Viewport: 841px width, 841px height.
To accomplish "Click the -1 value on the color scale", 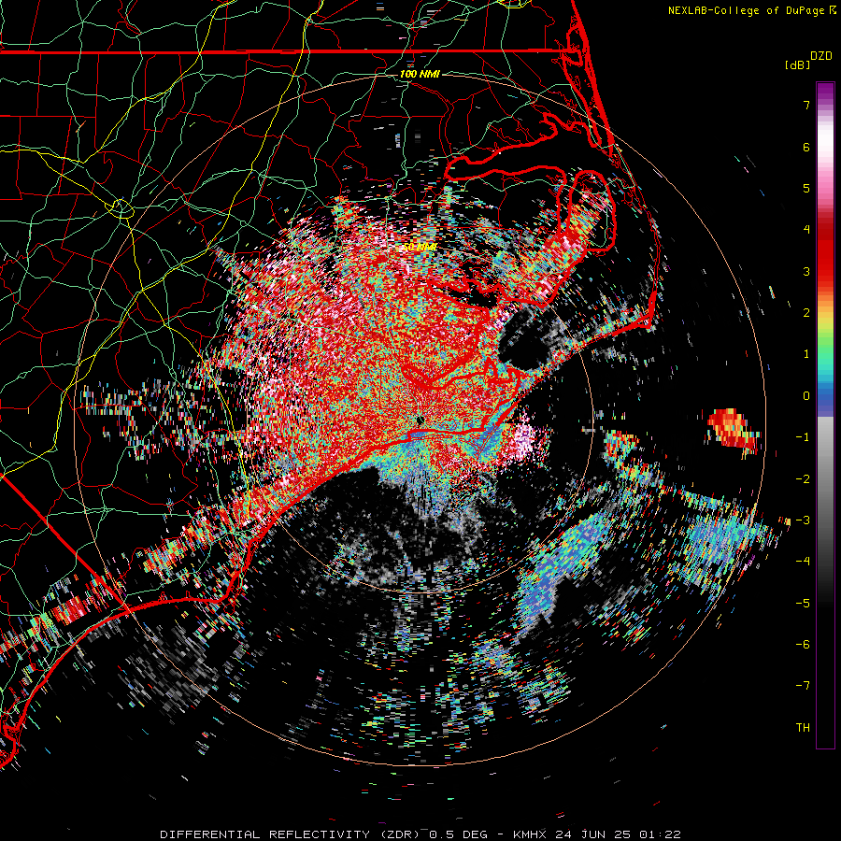I will (803, 437).
